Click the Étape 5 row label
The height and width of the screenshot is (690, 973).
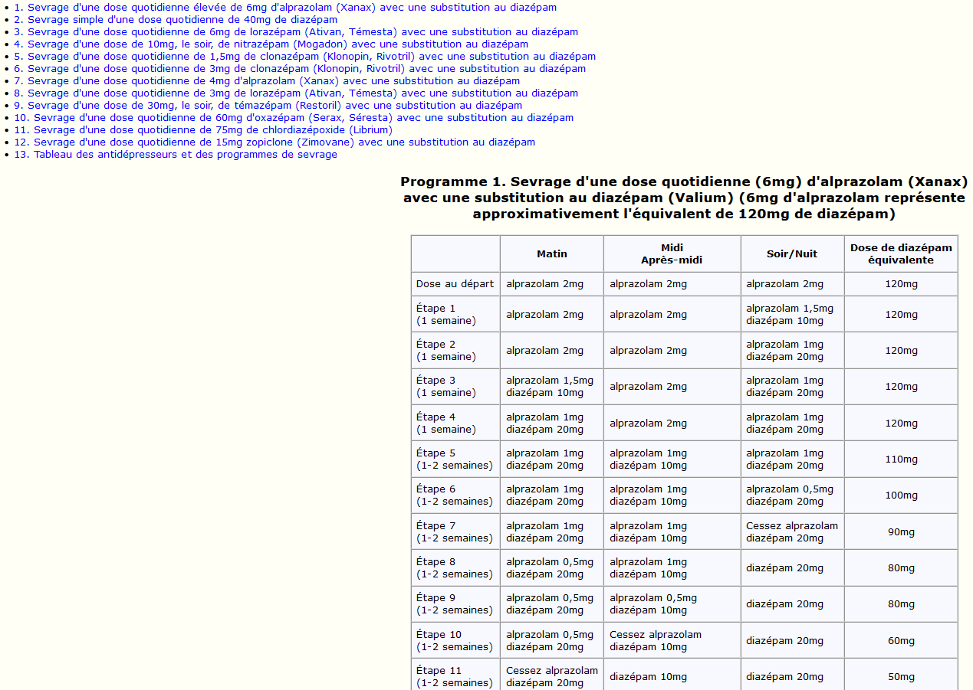click(455, 459)
